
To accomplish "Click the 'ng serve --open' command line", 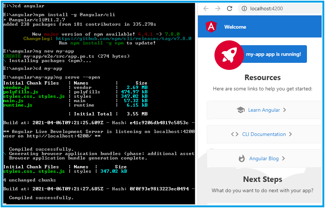I will pyautogui.click(x=52, y=77).
